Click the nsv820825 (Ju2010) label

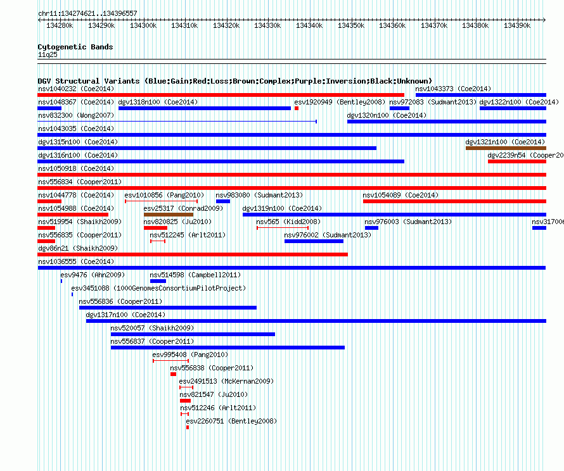177,222
